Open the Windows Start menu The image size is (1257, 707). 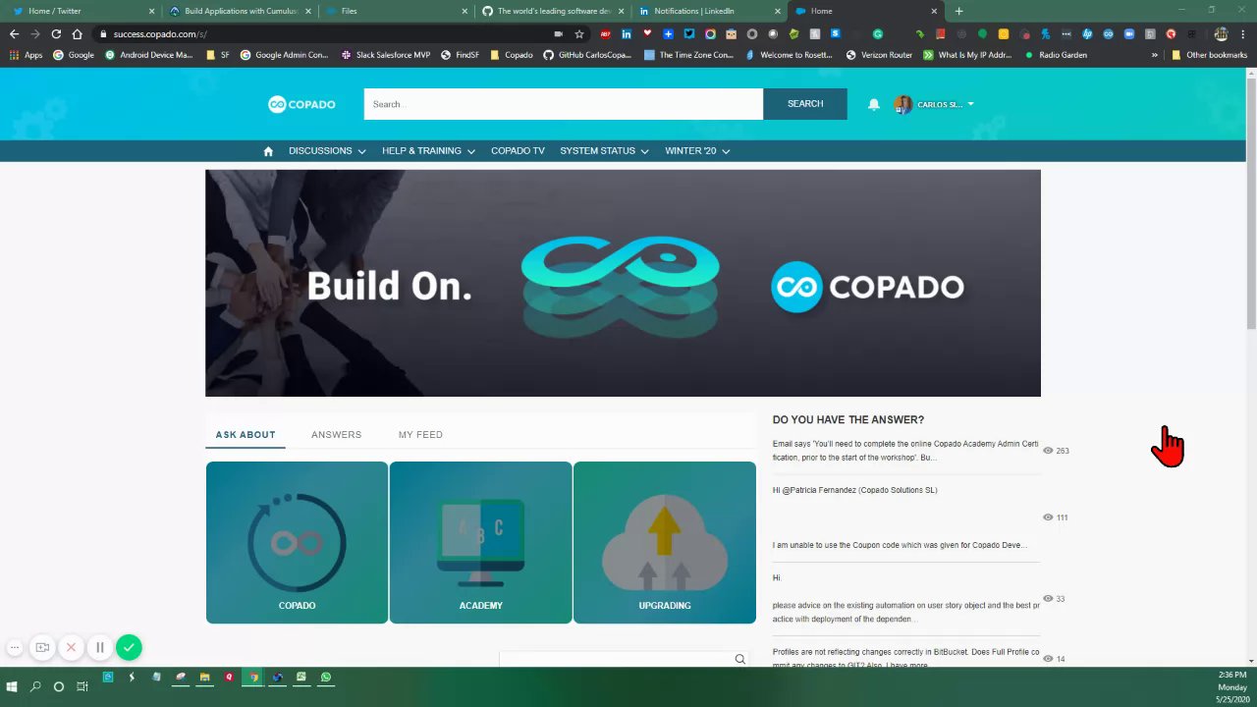pyautogui.click(x=12, y=687)
